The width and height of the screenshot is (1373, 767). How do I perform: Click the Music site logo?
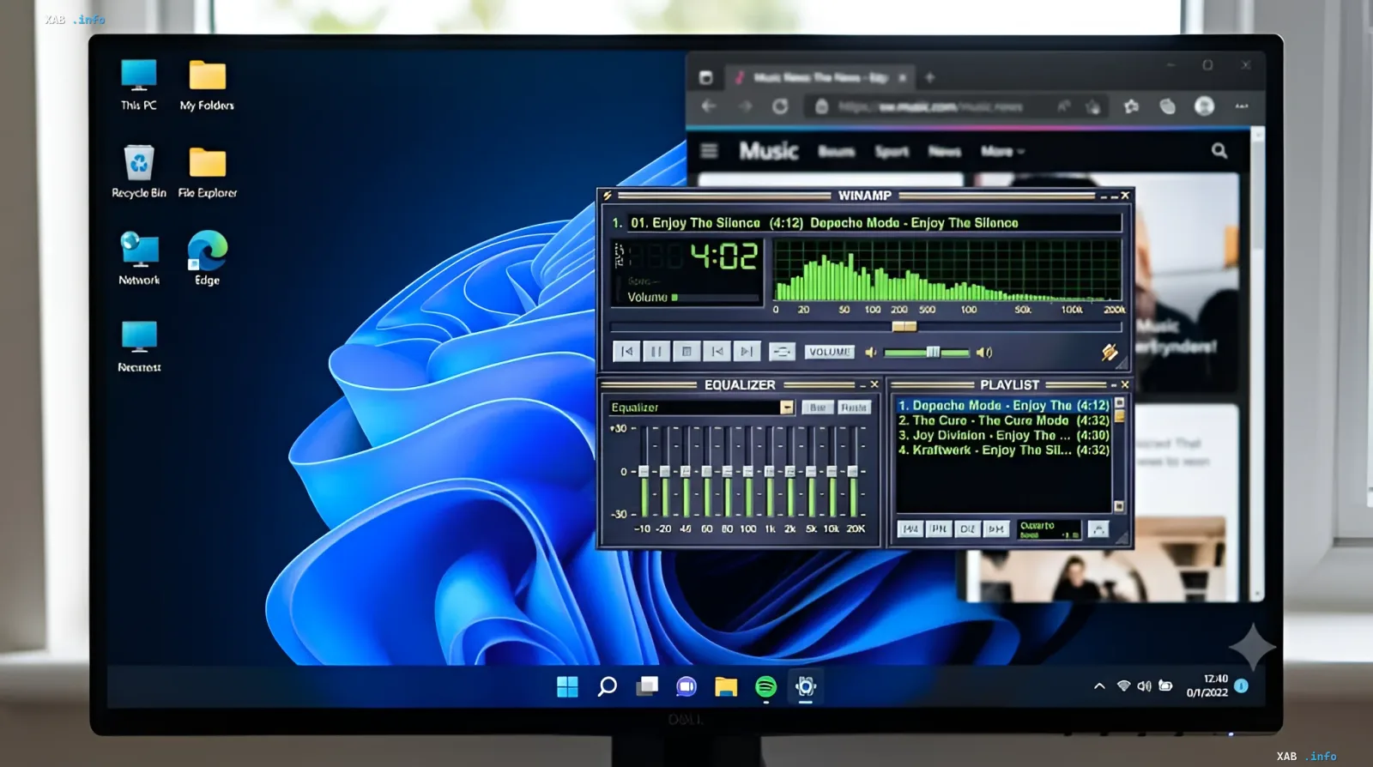click(769, 151)
